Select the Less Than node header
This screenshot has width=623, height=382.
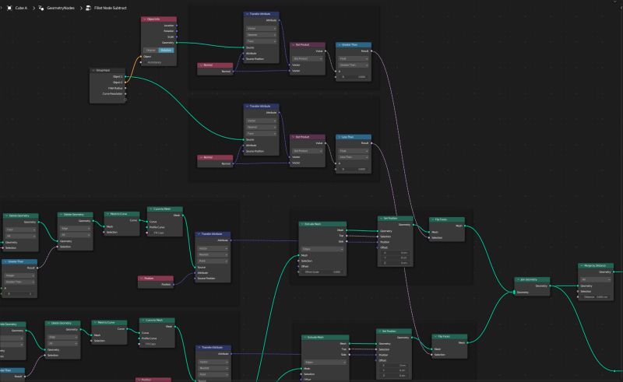(x=354, y=137)
